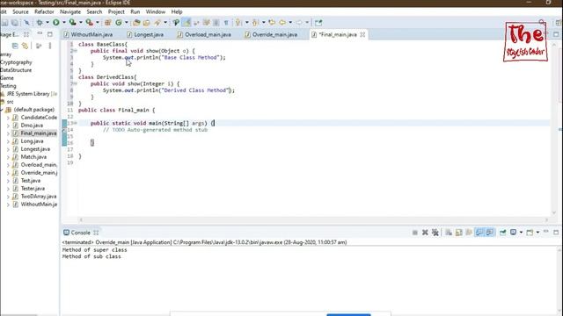Click Remove All Terminated Launches icon
Screen dimensions: 563x316
(x=435, y=233)
